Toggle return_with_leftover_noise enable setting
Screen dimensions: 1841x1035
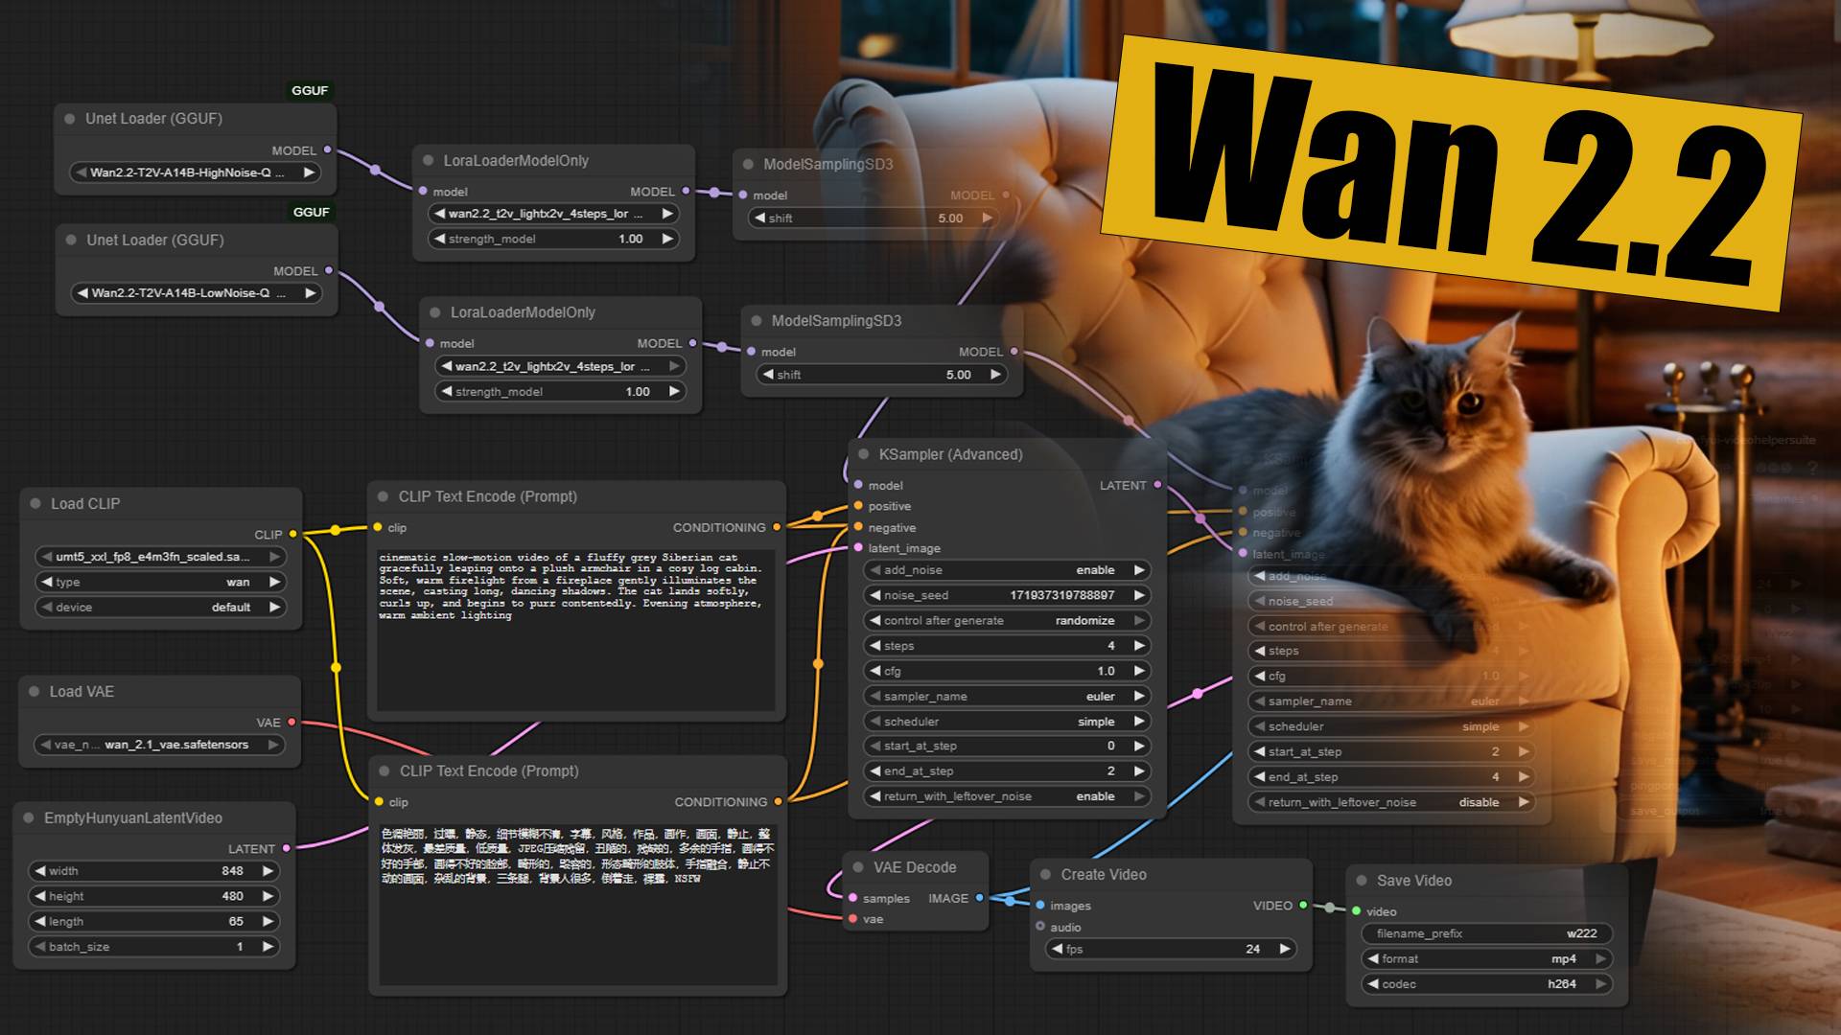pyautogui.click(x=1007, y=796)
